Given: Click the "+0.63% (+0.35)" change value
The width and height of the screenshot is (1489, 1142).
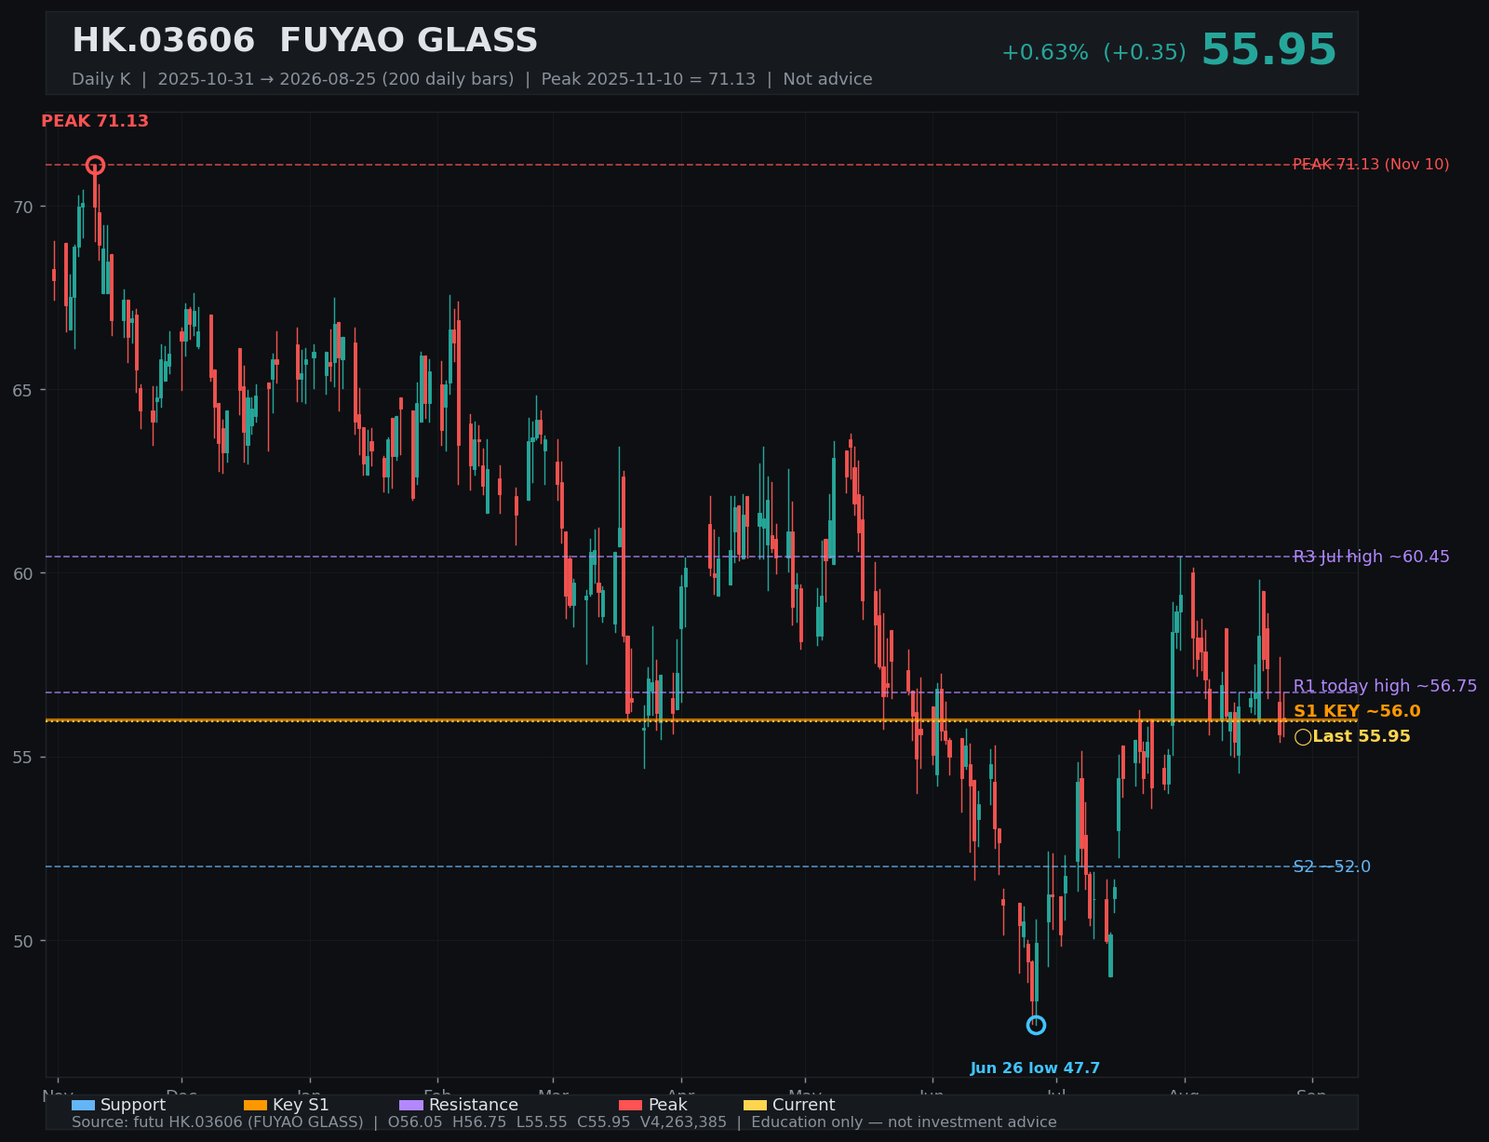Looking at the screenshot, I should (1093, 53).
